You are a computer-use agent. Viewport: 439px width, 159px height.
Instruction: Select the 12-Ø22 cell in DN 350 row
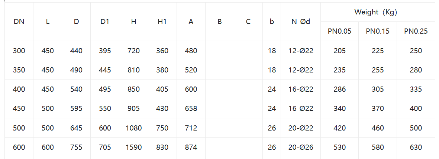tap(301, 70)
